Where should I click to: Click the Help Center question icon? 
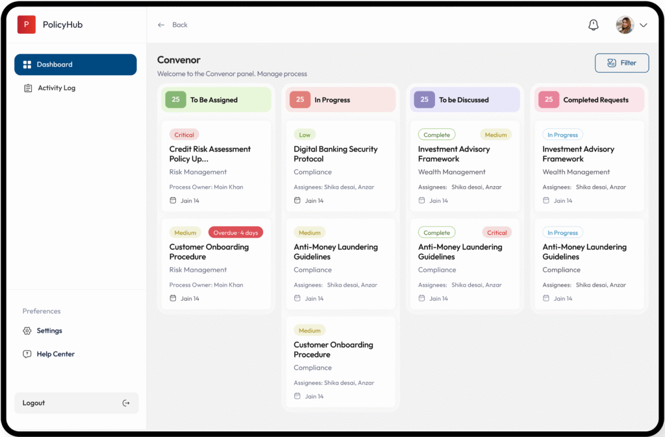[27, 354]
